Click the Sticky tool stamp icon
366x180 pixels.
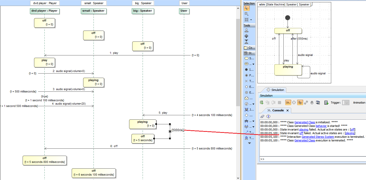[247, 30]
